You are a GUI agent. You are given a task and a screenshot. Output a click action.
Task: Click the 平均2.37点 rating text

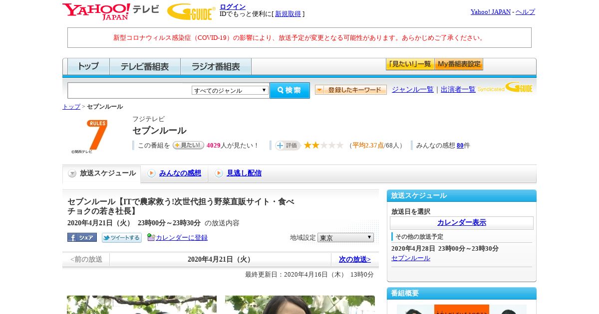pos(368,146)
